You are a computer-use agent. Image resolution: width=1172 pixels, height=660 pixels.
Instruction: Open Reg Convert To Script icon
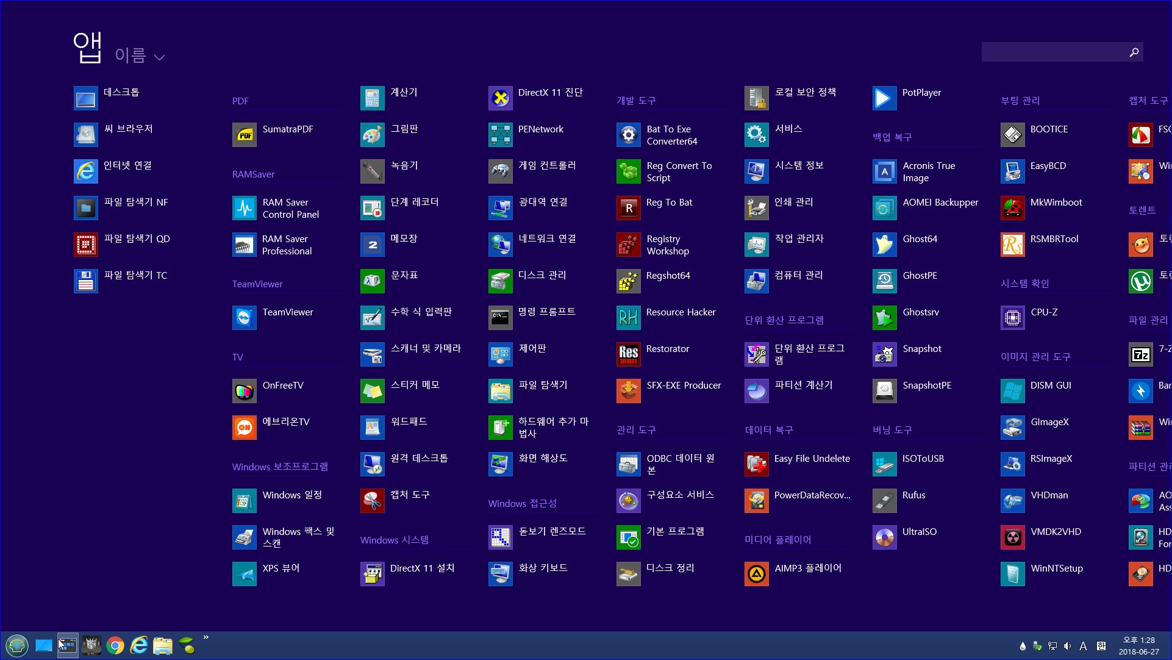pyautogui.click(x=629, y=171)
